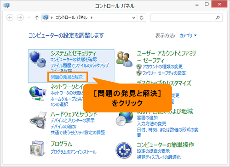Click the up arrow navigation button

point(37,18)
